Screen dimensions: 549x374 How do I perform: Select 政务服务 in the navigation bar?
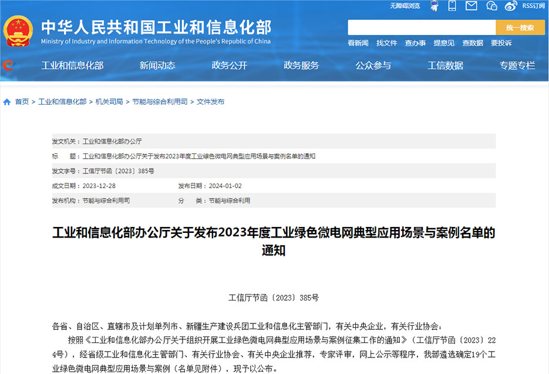301,65
